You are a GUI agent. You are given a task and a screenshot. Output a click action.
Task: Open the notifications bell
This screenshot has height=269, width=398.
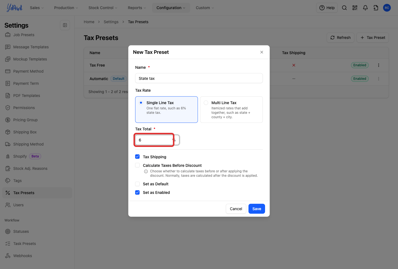(x=365, y=8)
